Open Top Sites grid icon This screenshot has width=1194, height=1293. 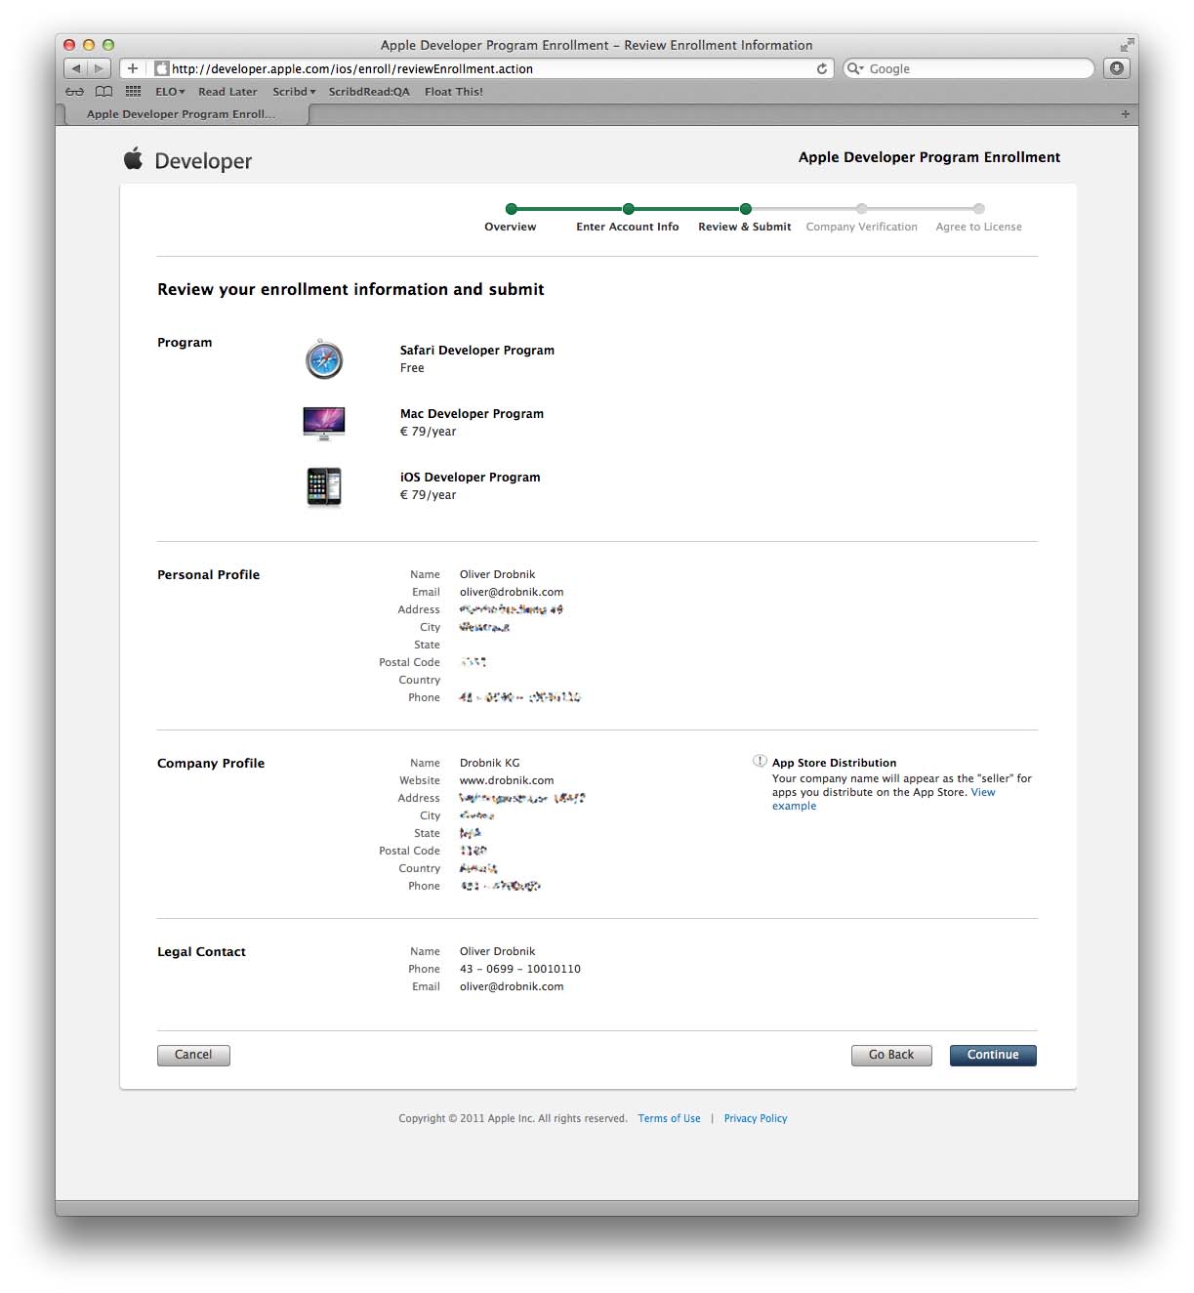tap(134, 92)
